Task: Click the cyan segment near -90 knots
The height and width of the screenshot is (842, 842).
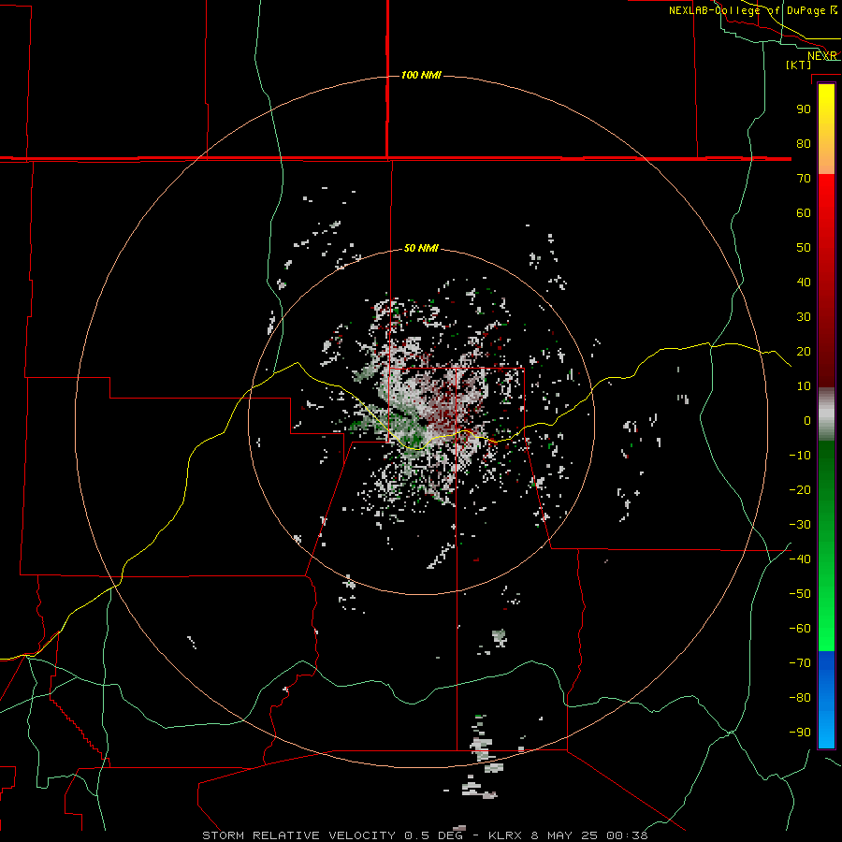Action: point(826,731)
